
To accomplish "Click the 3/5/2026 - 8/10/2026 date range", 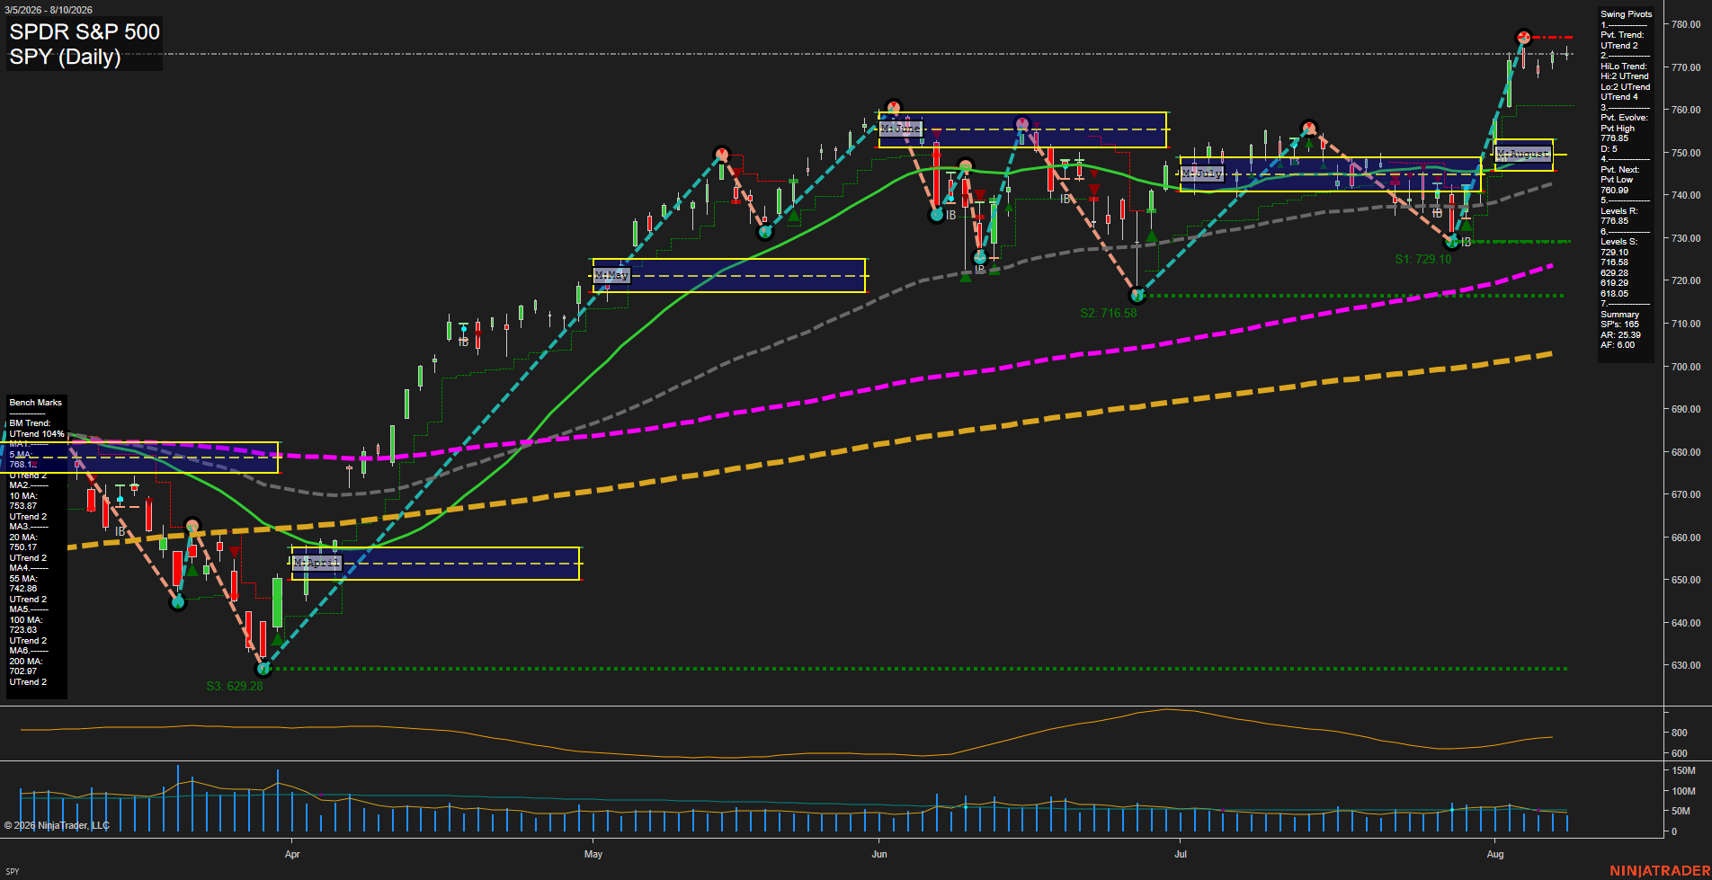I will (49, 10).
